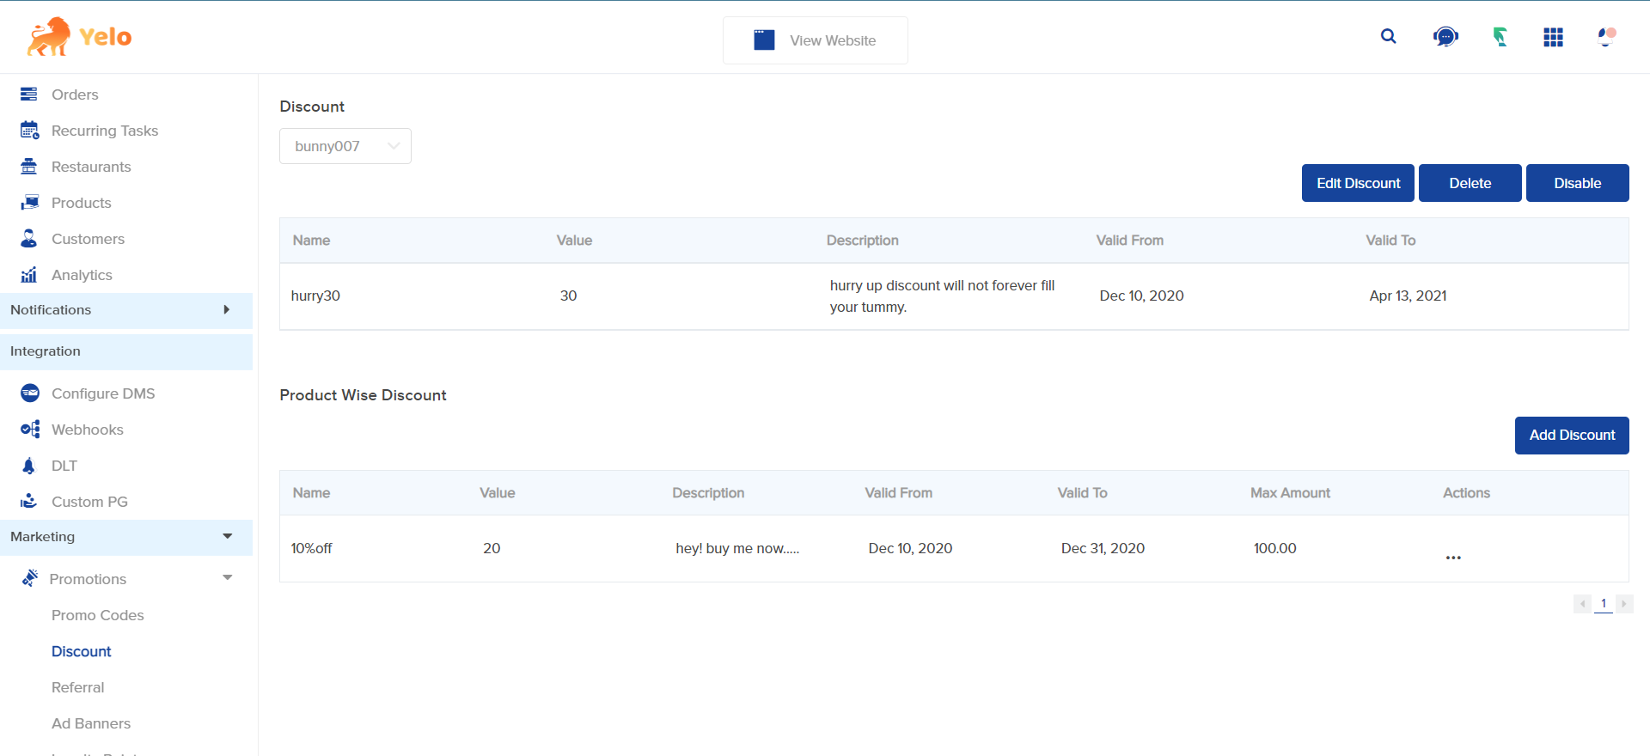Viewport: 1650px width, 756px height.
Task: Open the three-dot actions for 10%off
Action: (1453, 558)
